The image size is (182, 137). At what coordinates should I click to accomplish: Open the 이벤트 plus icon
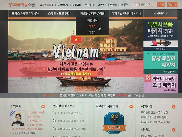coord(174,130)
